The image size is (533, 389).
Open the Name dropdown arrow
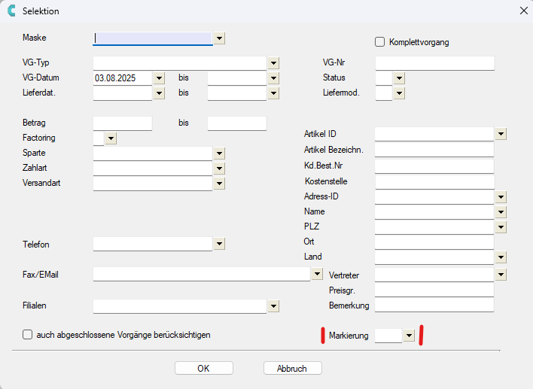[x=501, y=212]
